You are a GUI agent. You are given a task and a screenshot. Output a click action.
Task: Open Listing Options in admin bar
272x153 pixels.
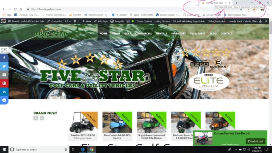(162, 21)
